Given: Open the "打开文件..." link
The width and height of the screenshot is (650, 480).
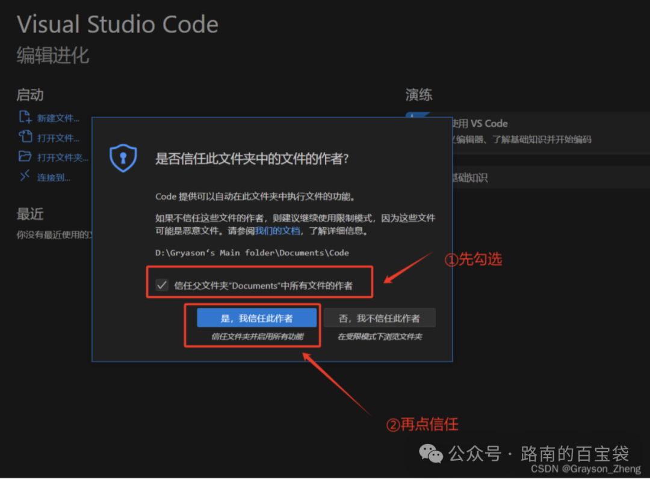Looking at the screenshot, I should pyautogui.click(x=58, y=138).
